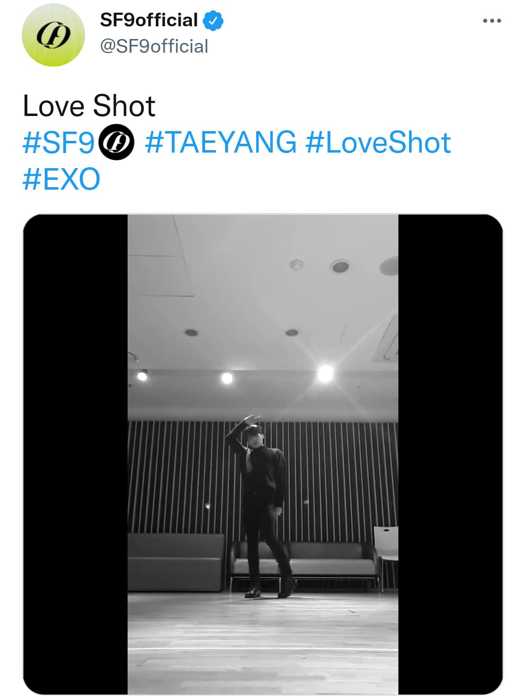
Task: Click the brightest ceiling spotlight in video
Action: [x=325, y=373]
